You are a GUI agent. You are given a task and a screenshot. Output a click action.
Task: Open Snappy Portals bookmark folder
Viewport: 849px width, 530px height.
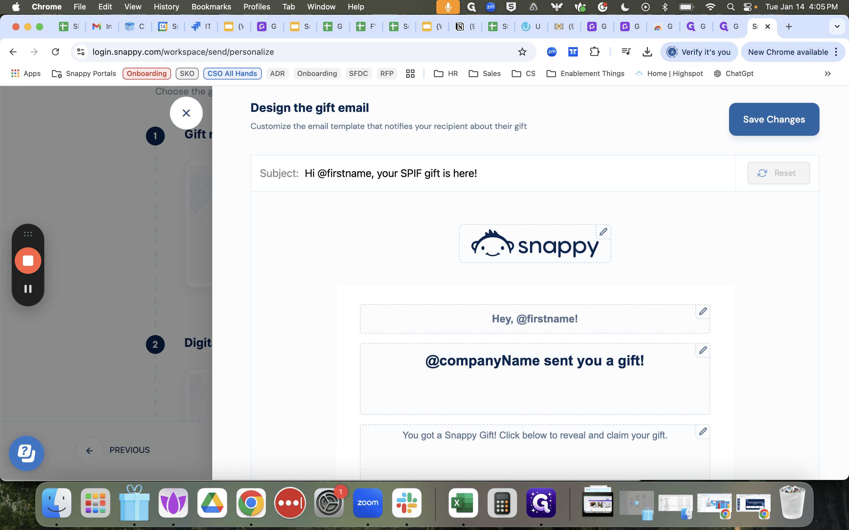pyautogui.click(x=84, y=74)
